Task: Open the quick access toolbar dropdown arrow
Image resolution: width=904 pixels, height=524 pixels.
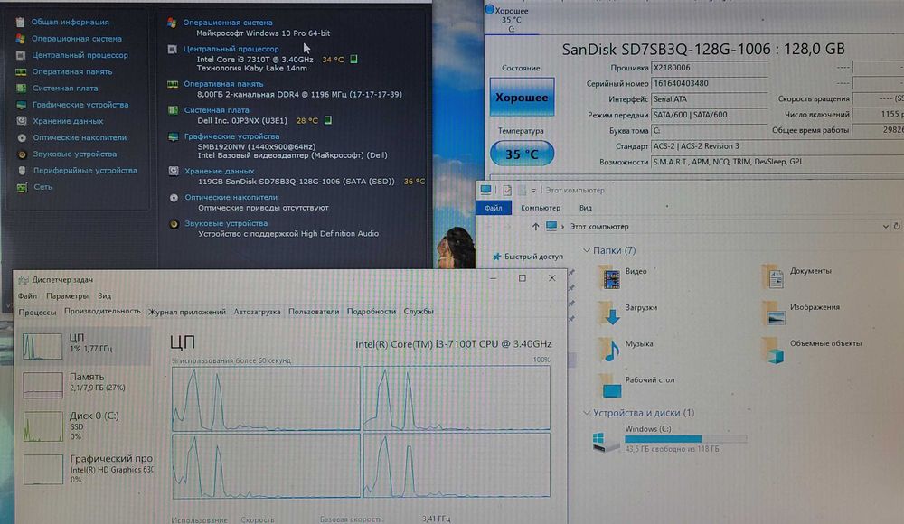Action: (x=534, y=191)
